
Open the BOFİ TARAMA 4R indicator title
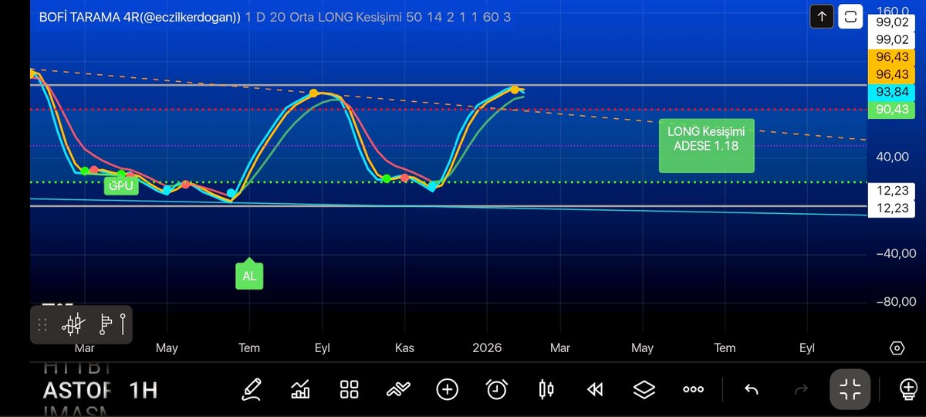tap(140, 17)
